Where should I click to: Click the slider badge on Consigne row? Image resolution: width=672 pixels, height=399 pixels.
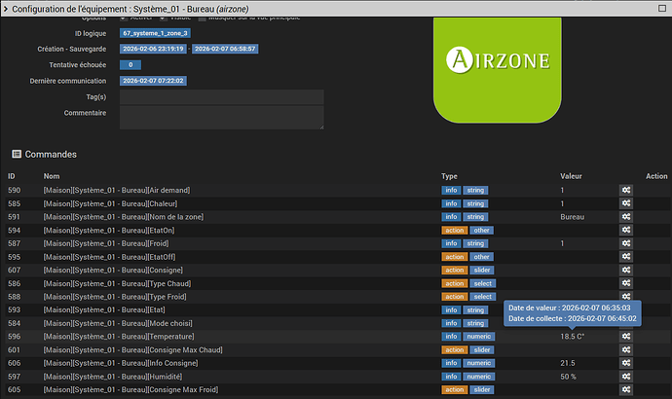[482, 271]
